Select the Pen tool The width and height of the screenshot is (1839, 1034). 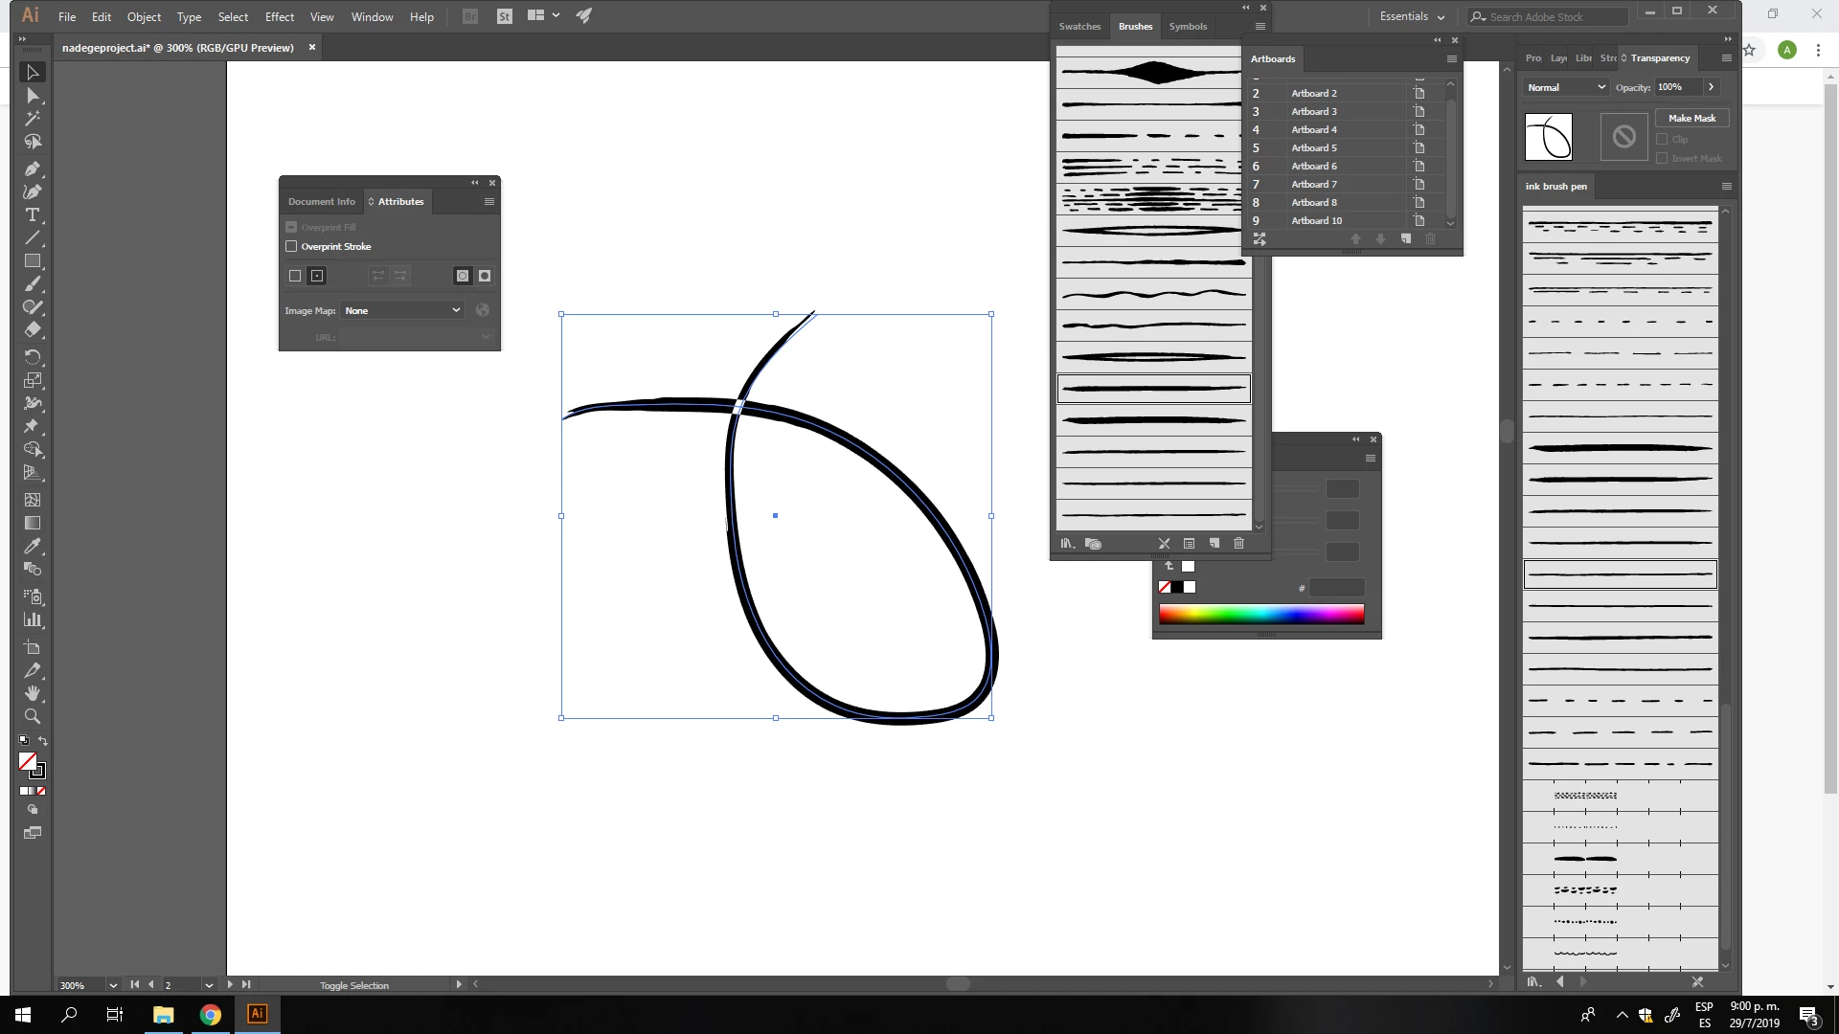click(32, 169)
